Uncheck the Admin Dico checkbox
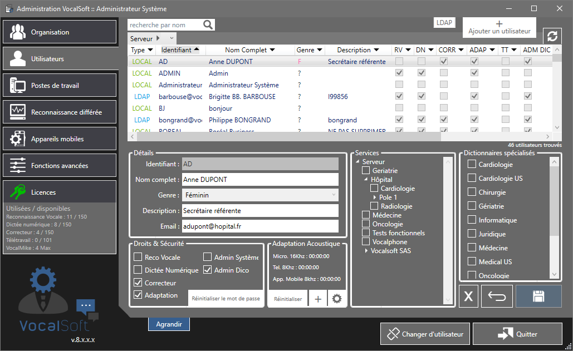The width and height of the screenshot is (573, 351). point(208,270)
